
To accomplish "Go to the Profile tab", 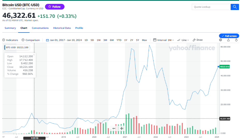I will click(79, 28).
